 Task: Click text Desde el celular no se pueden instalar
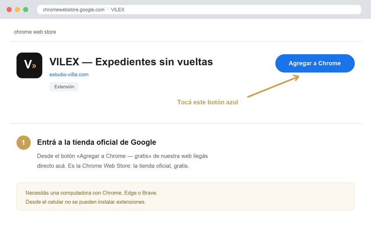pyautogui.click(x=86, y=202)
